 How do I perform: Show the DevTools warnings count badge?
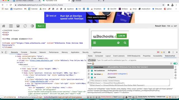163,52
